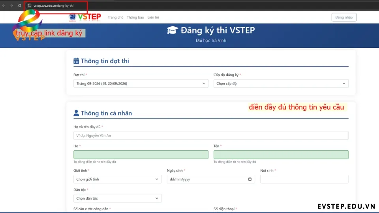The width and height of the screenshot is (379, 213).
Task: Go back with the browser back arrow
Action: pyautogui.click(x=4, y=6)
